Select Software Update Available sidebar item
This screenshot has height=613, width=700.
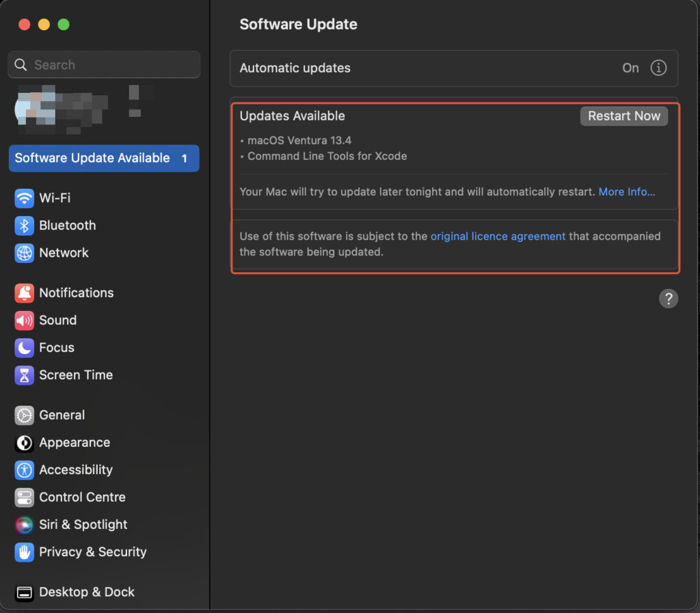click(104, 158)
